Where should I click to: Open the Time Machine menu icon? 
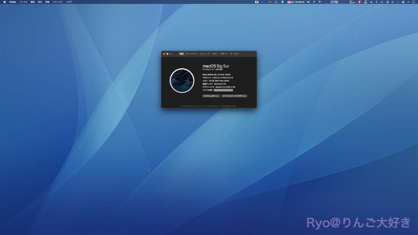tap(382, 2)
